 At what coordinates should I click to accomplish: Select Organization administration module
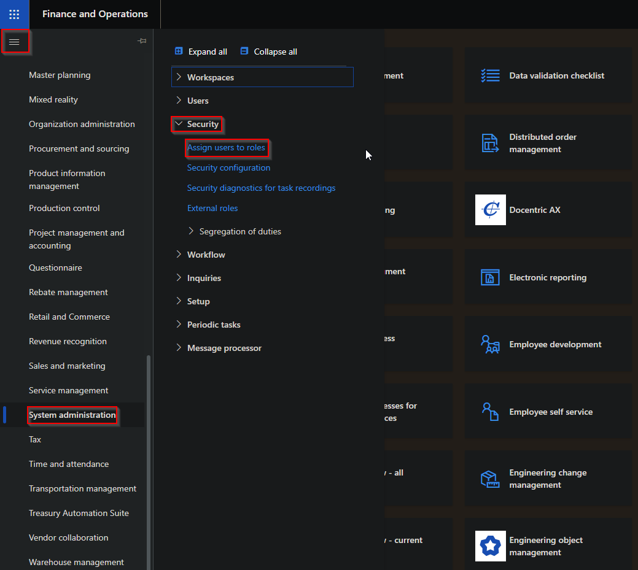click(x=82, y=124)
